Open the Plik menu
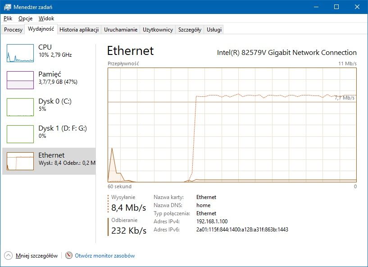 tap(8, 18)
